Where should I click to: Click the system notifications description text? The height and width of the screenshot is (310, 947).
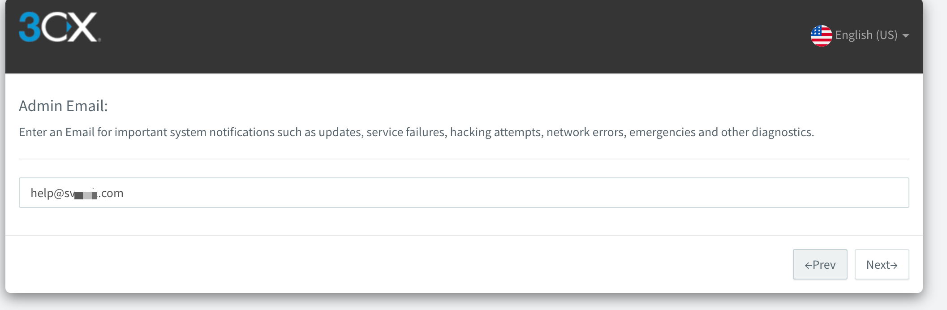(416, 132)
